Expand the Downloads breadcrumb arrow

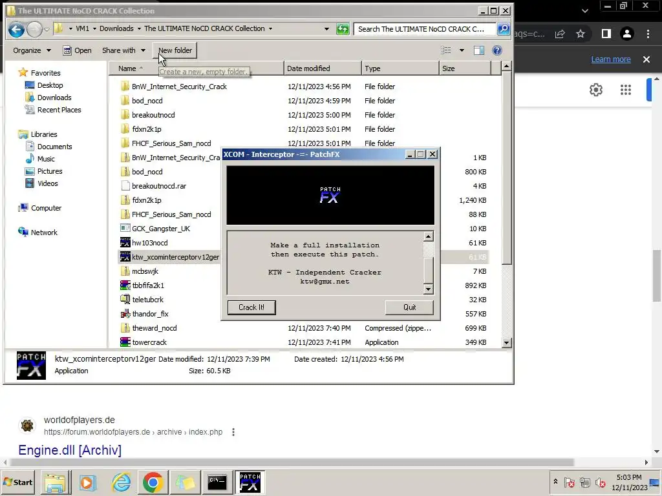coord(138,28)
